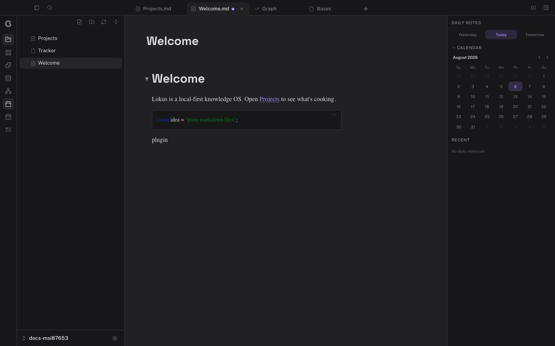Open the highlighted daily notes calendar icon
Screen dimensions: 555x346
point(8,104)
